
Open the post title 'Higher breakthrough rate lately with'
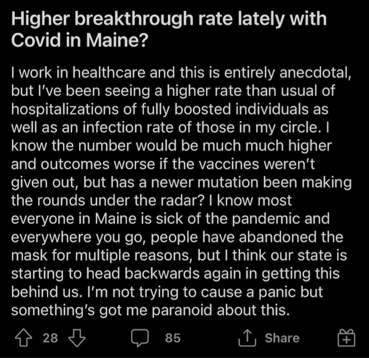[169, 19]
